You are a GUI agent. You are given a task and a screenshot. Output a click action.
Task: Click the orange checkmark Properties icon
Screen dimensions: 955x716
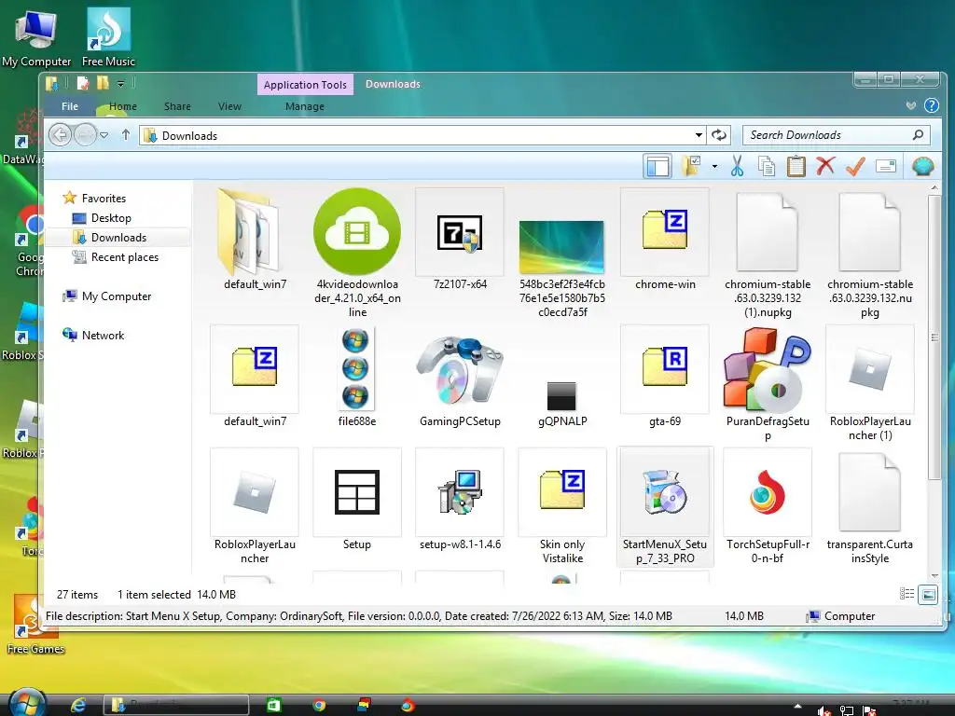[856, 166]
